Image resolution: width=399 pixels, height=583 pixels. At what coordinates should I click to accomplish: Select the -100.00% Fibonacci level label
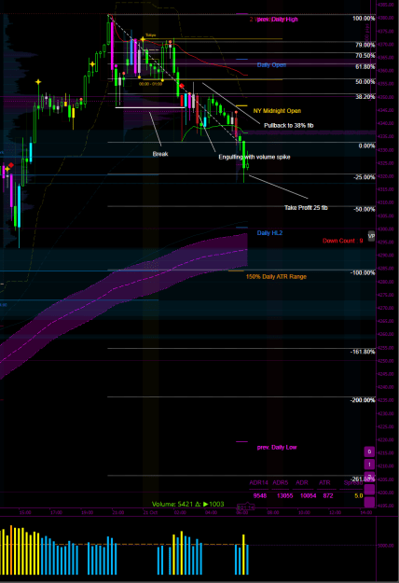(363, 273)
